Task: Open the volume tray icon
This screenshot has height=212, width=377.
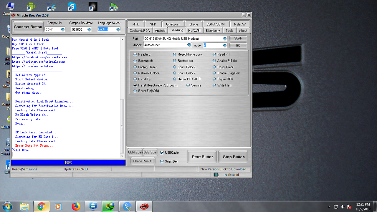Action: (343, 207)
